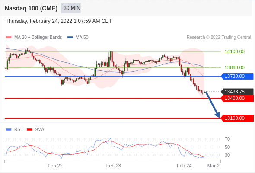255x173 pixels.
Task: Select the 13100.00 red target tag
Action: (x=237, y=118)
